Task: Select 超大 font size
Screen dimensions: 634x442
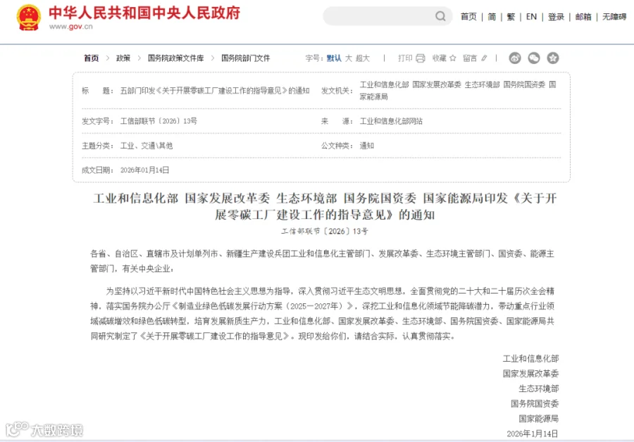Action: (363, 58)
